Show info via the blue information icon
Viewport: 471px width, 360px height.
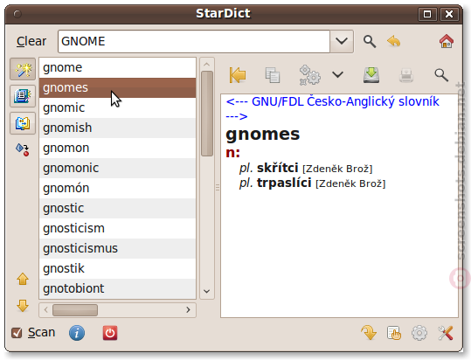coord(77,333)
